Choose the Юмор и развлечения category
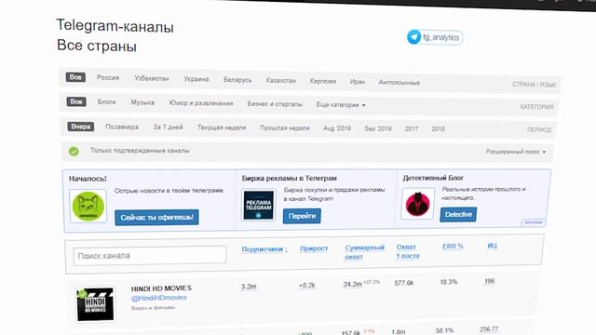 (201, 103)
